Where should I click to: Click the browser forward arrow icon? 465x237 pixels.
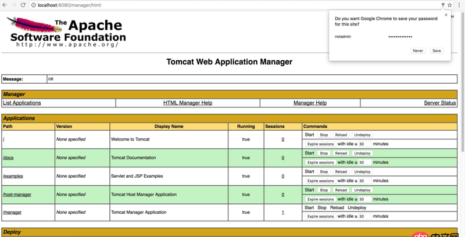[13, 5]
